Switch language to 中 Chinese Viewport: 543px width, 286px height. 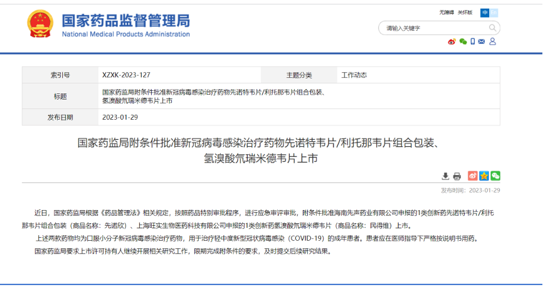pyautogui.click(x=485, y=13)
